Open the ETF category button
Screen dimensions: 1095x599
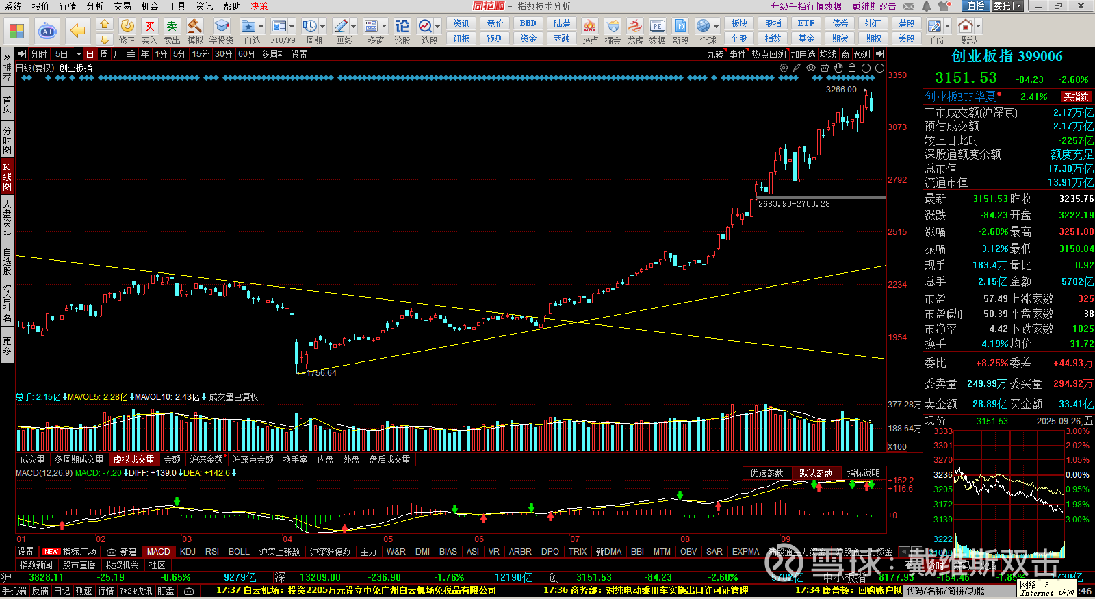(x=806, y=23)
